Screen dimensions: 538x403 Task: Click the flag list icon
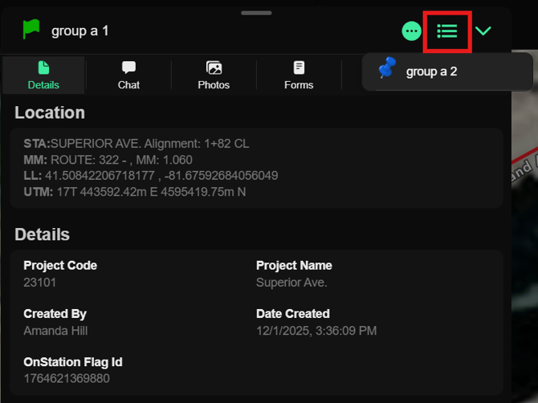[x=447, y=31]
